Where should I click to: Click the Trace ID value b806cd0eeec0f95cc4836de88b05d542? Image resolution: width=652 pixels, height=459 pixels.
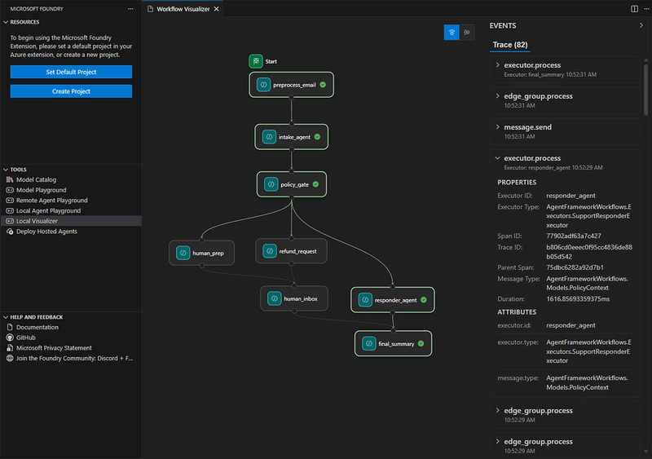[x=589, y=252]
